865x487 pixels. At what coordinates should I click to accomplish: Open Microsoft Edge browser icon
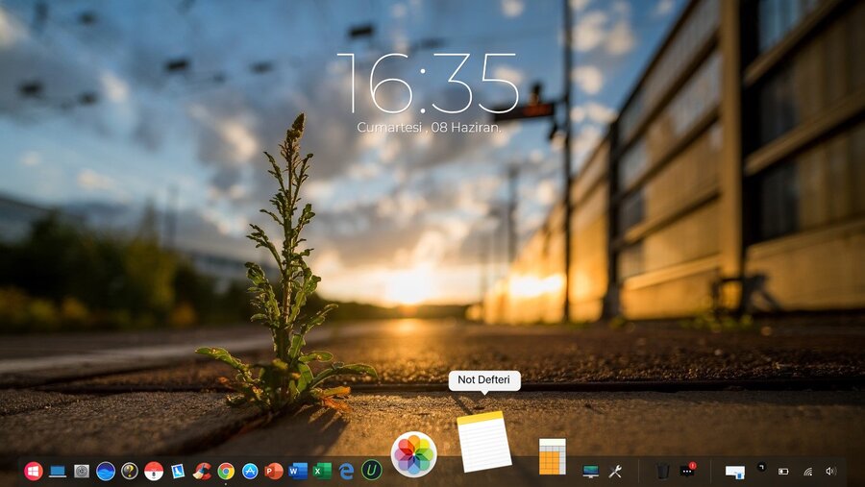(346, 471)
